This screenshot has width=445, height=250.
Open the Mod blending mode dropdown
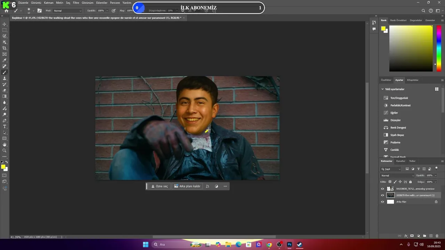tap(67, 11)
